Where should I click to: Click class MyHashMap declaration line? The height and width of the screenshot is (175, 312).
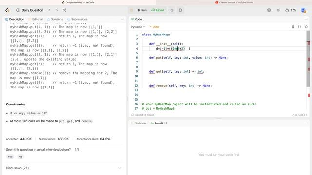point(156,35)
